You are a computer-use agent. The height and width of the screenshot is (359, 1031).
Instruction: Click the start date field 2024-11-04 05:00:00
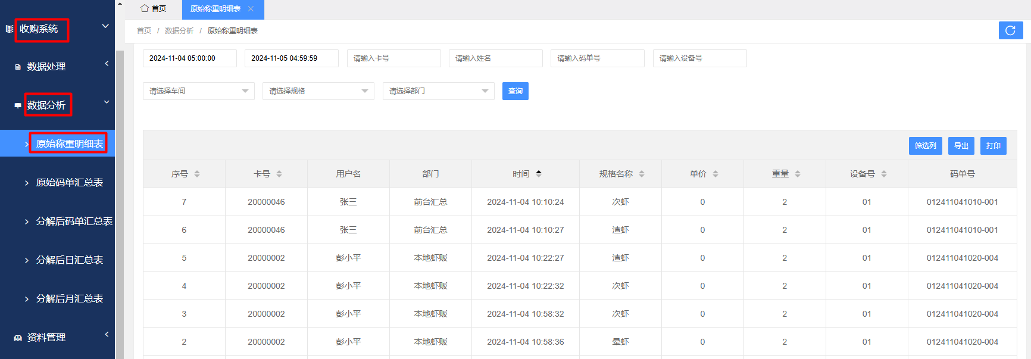pos(190,58)
